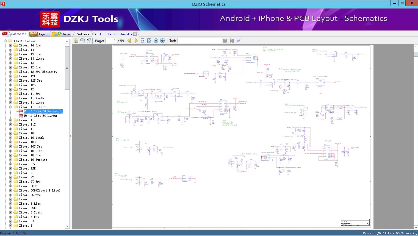The width and height of the screenshot is (418, 236).
Task: Collapse the XIAOMI Schematic root node
Action: (x=5, y=41)
